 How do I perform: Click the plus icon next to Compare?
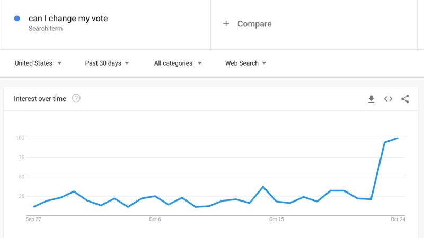coord(226,23)
